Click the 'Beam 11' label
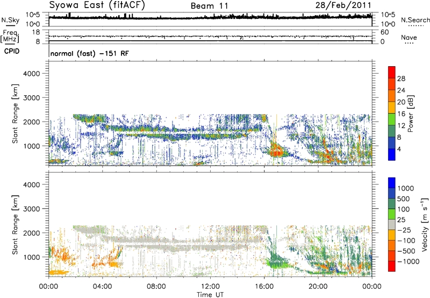 [x=209, y=6]
